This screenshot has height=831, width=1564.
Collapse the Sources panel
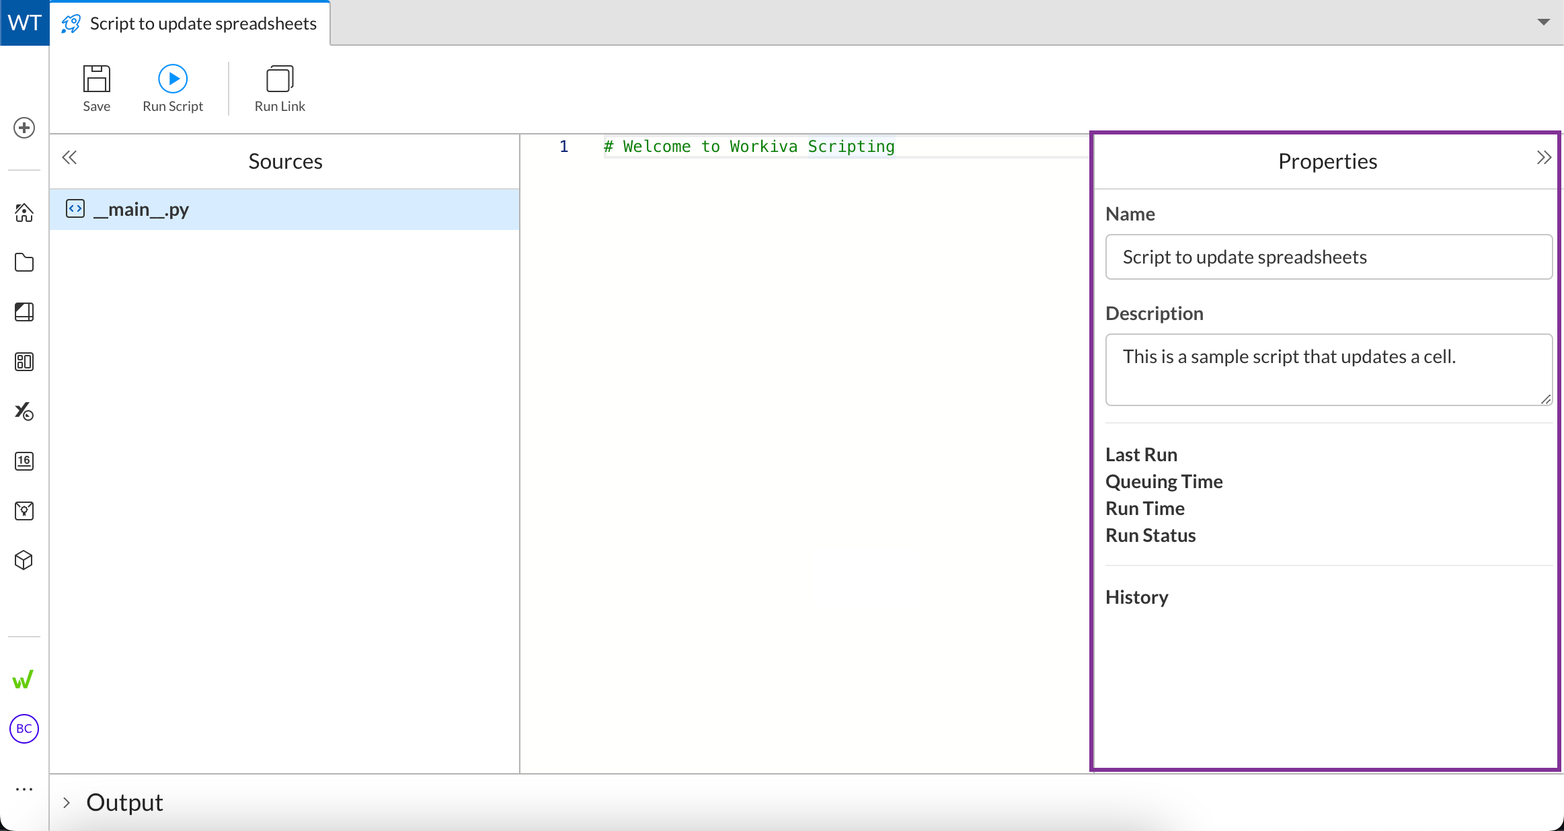pyautogui.click(x=69, y=158)
